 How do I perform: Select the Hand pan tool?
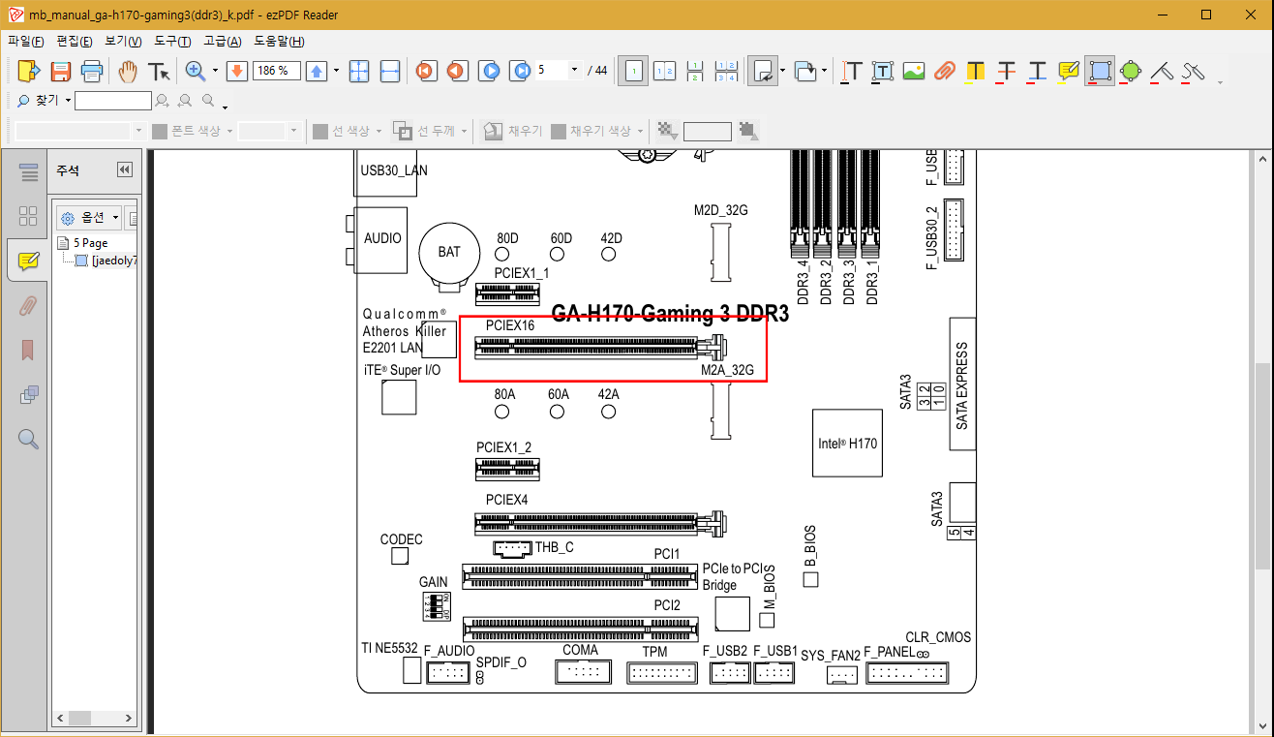(128, 71)
